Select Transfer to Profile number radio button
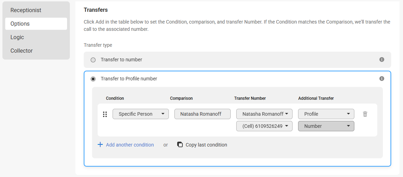 pyautogui.click(x=93, y=79)
